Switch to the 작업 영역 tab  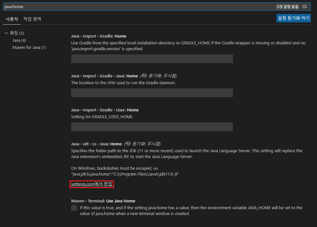point(32,19)
